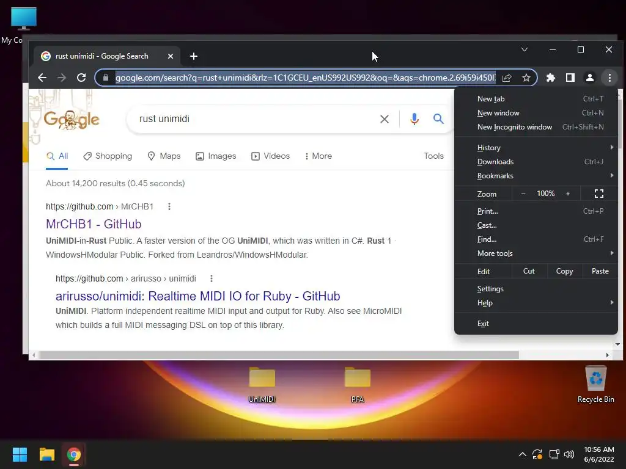Click Chrome icon in taskbar

coord(73,454)
